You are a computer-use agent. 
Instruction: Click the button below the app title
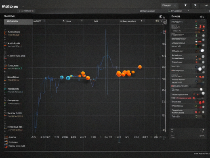(x=27, y=11)
